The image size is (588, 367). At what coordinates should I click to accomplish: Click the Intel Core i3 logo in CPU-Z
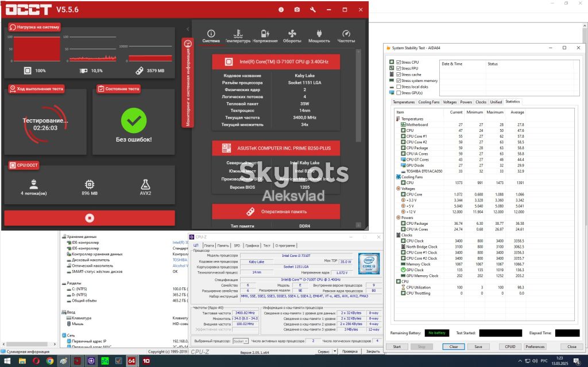pos(369,263)
